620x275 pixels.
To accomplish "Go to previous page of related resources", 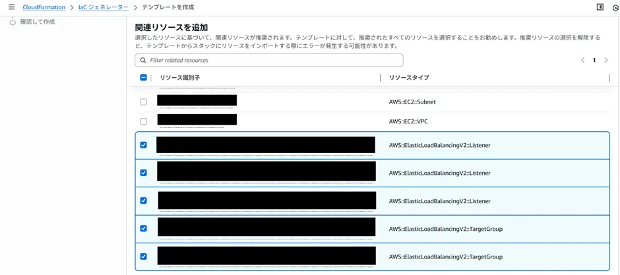I will point(583,61).
